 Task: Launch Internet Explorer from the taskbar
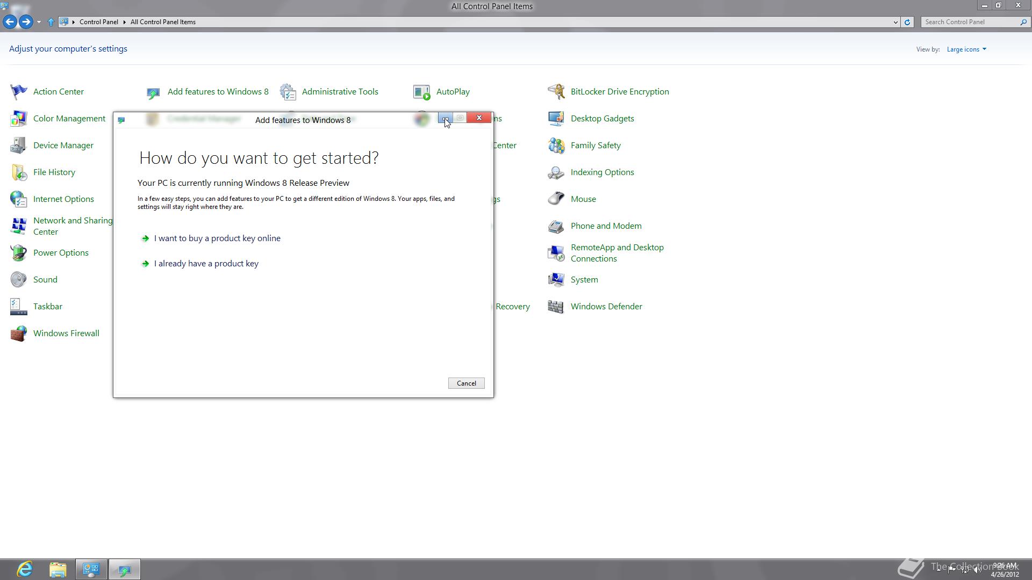tap(25, 569)
